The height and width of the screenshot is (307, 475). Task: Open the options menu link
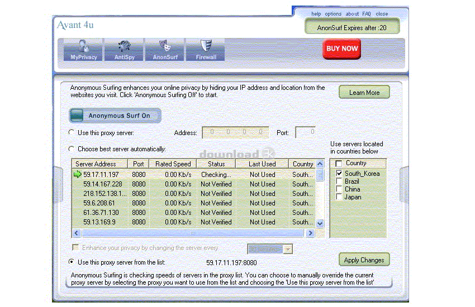pyautogui.click(x=333, y=14)
